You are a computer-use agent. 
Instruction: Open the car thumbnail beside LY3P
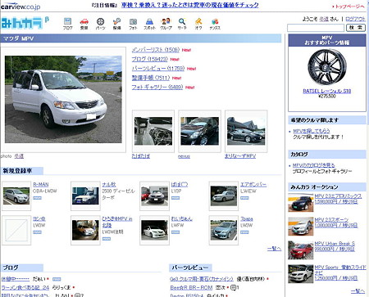pyautogui.click(x=154, y=196)
